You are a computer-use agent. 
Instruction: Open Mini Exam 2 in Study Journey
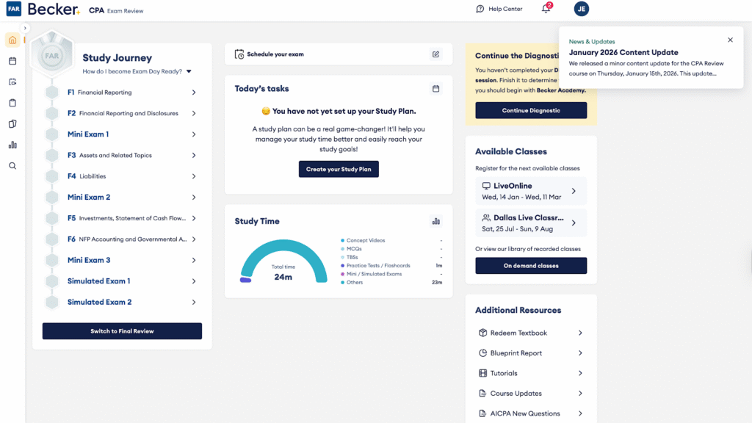(89, 198)
